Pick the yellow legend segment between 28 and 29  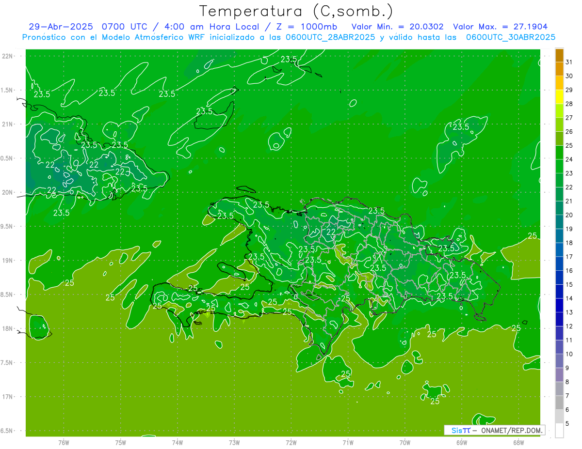560,97
